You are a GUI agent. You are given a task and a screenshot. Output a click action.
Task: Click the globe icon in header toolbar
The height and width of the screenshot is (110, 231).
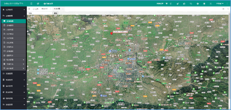(x=198, y=3)
